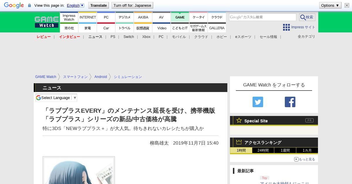Open the 窓の杜 tab

[x=69, y=27]
